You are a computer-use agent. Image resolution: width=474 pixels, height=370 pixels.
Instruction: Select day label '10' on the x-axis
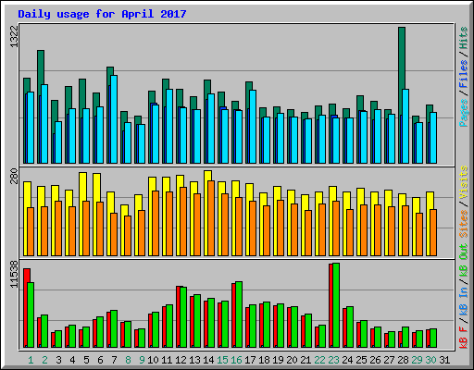153,360
